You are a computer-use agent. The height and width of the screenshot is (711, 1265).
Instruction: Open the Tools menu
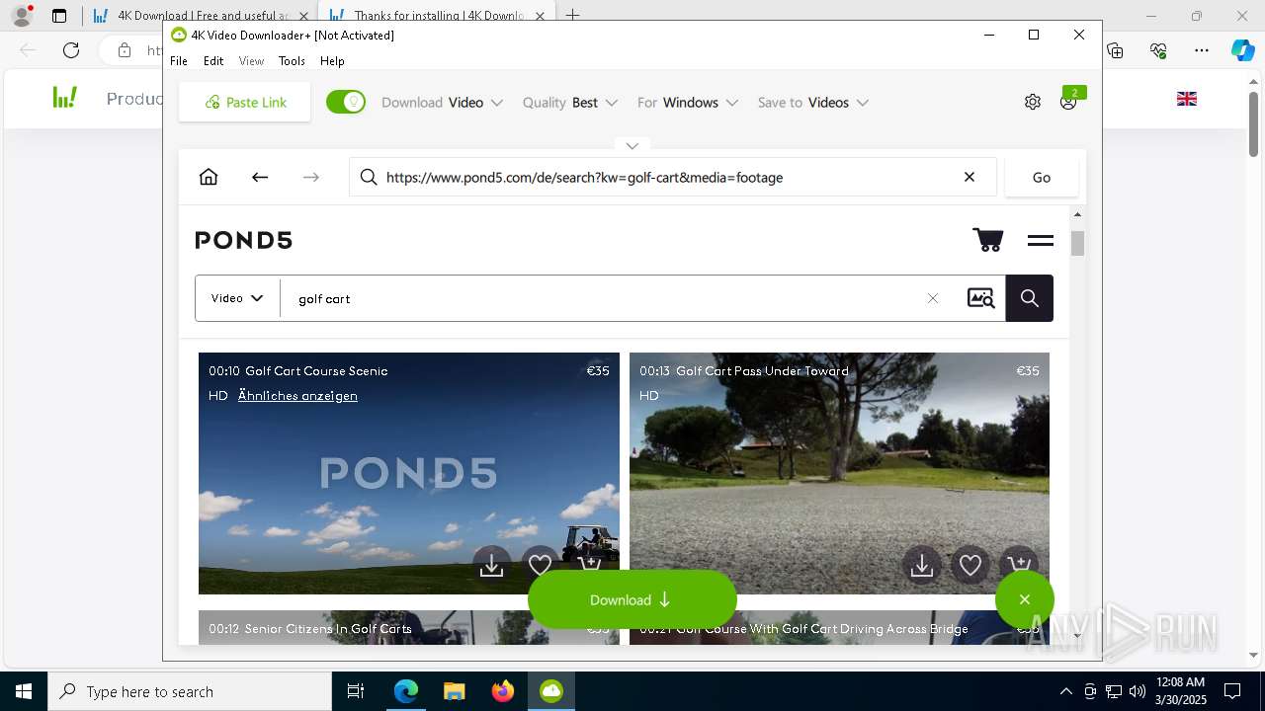292,61
